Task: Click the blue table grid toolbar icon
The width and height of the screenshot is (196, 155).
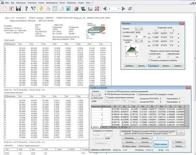Action: (x=55, y=8)
